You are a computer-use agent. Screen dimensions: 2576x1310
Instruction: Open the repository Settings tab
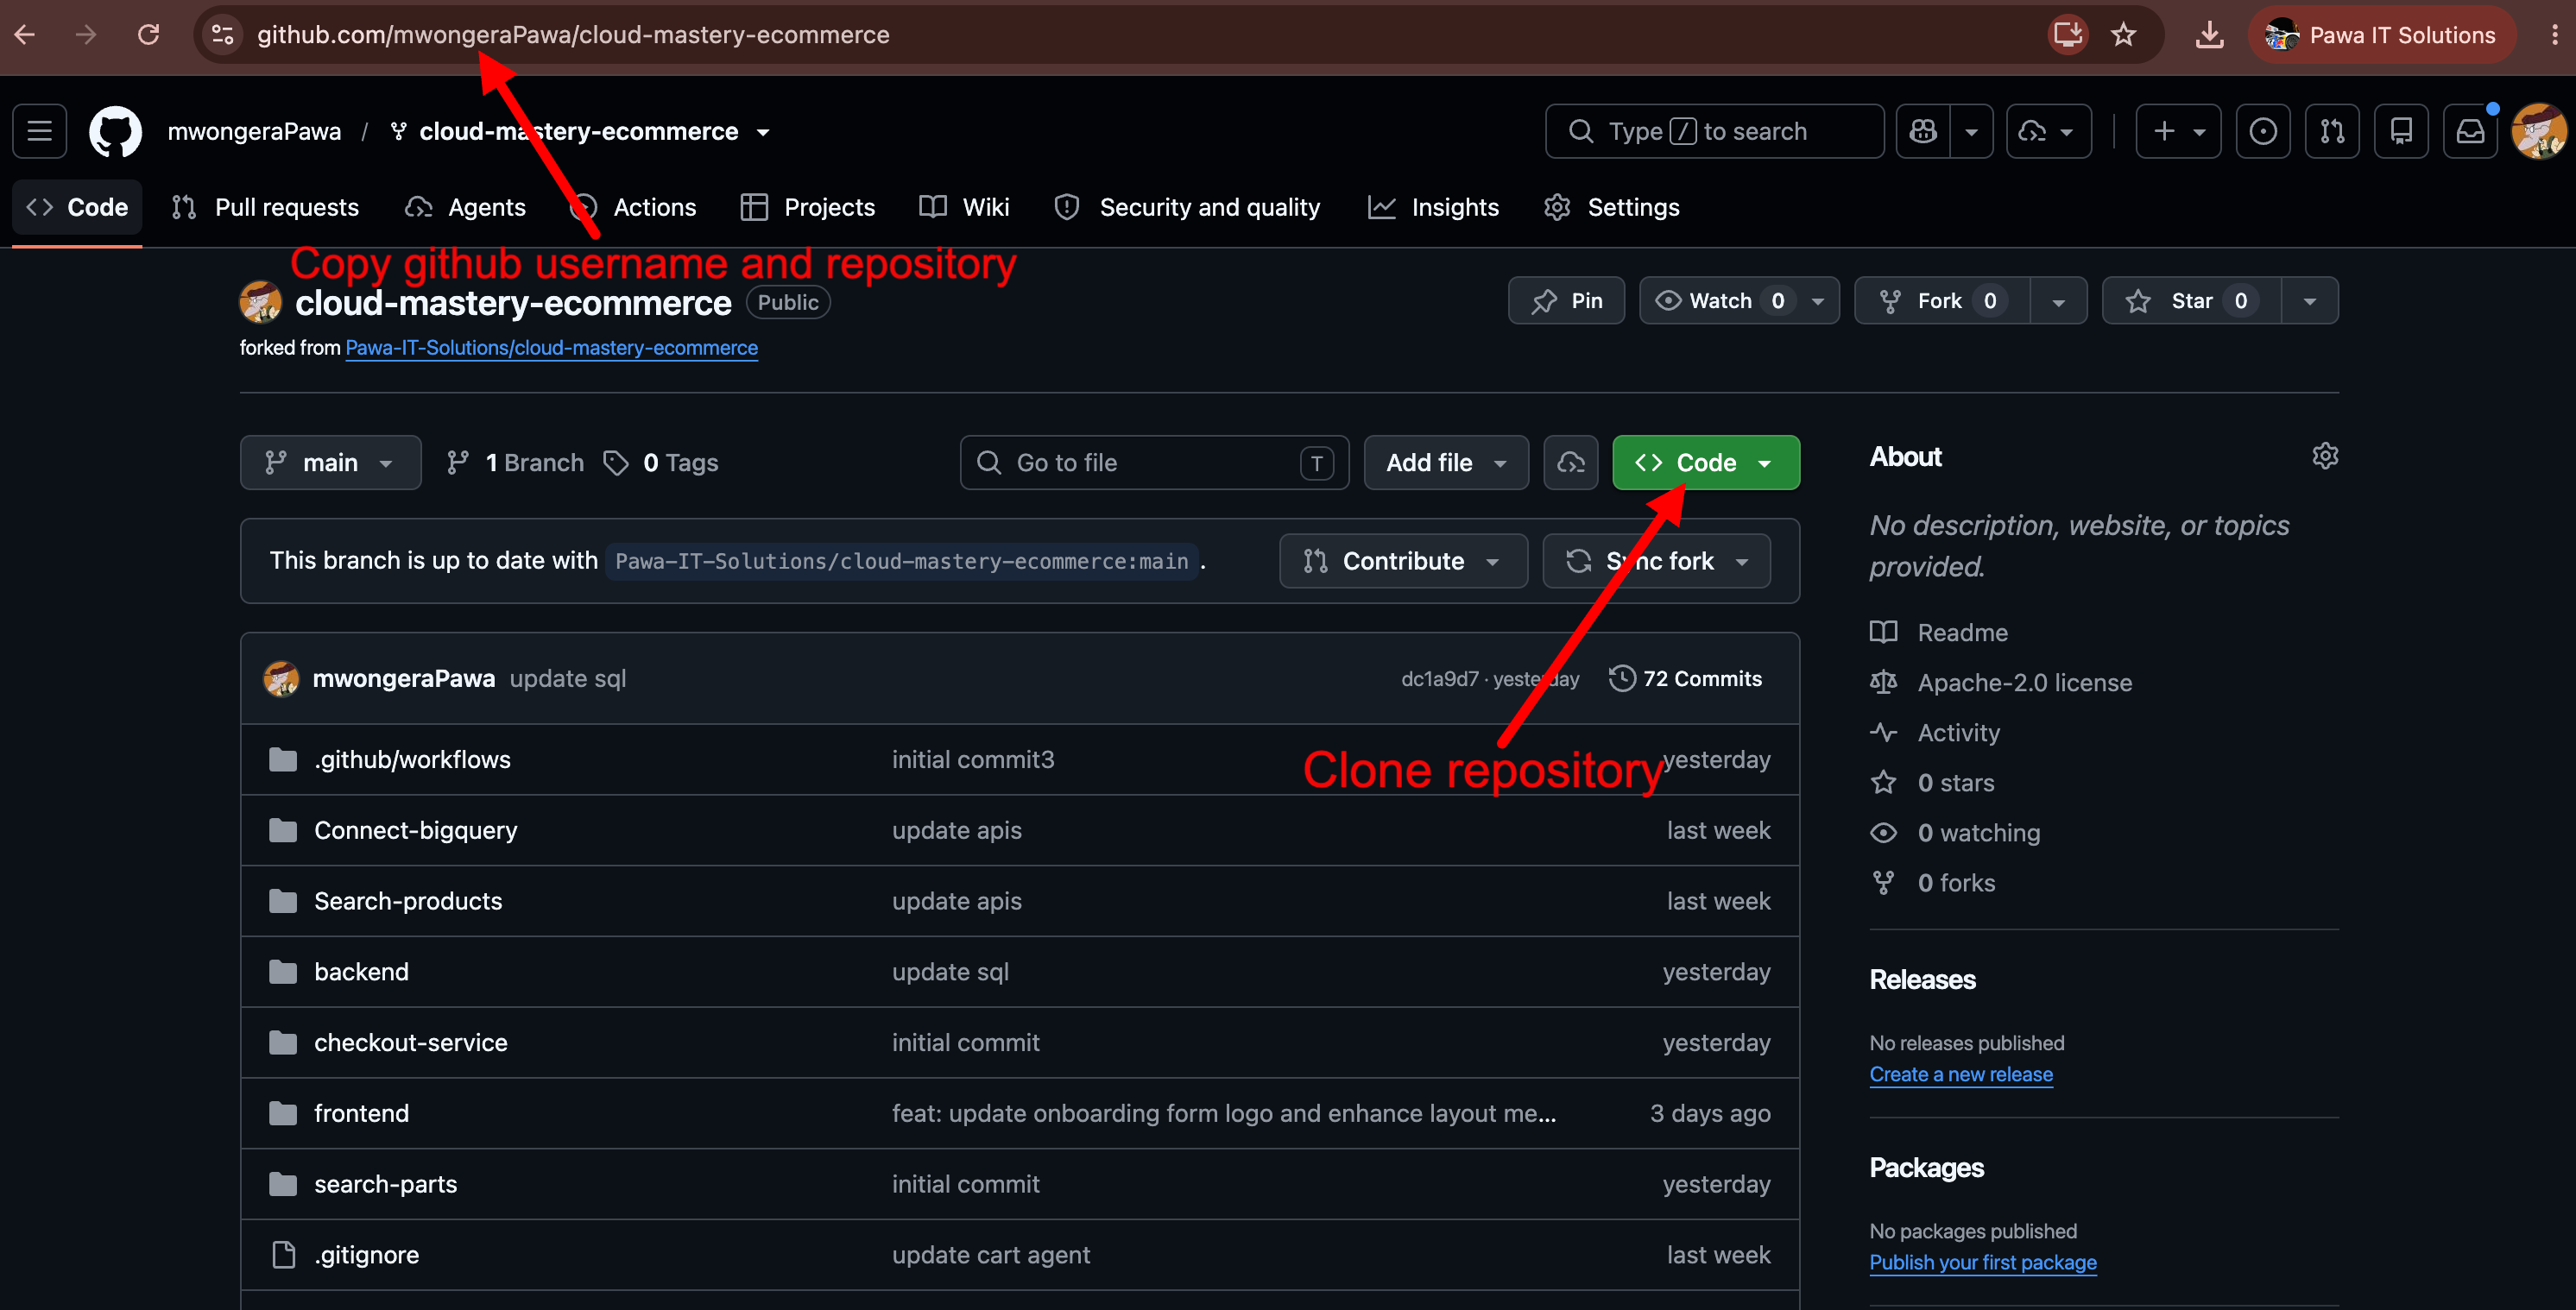pos(1611,207)
